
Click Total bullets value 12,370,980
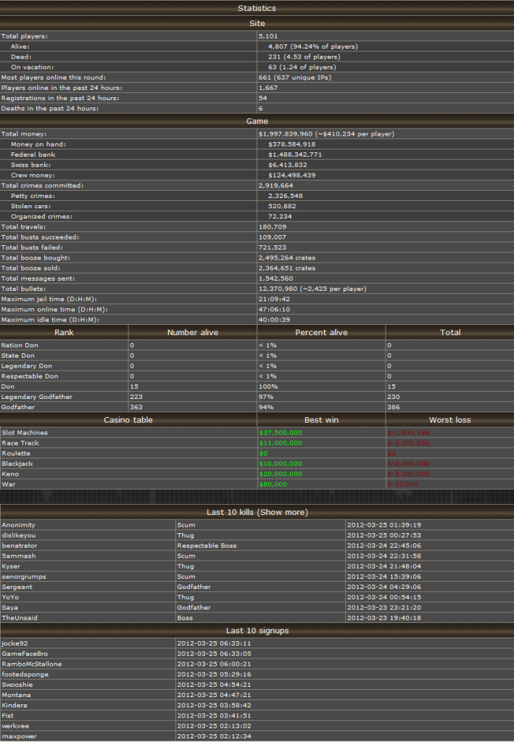(x=312, y=289)
